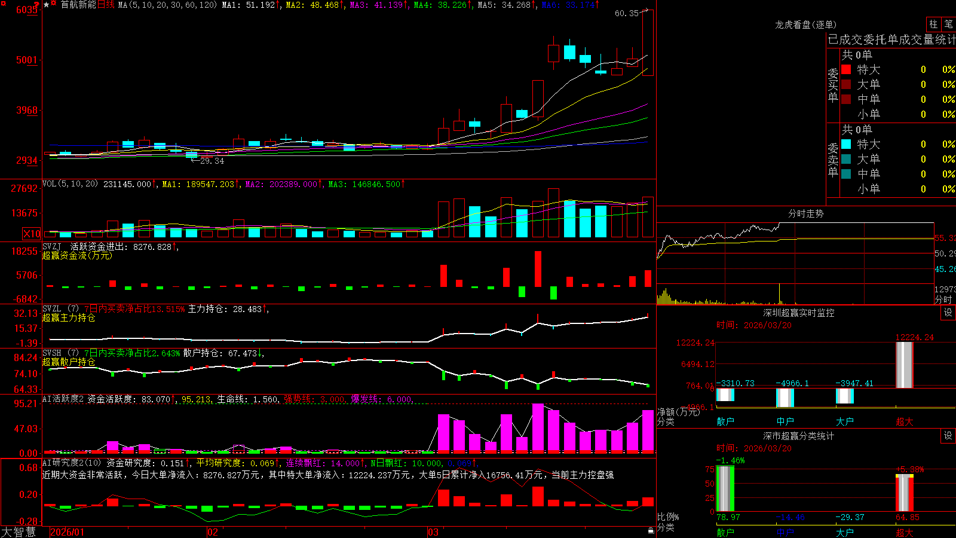Click the 分时走势 panel title

(x=805, y=213)
